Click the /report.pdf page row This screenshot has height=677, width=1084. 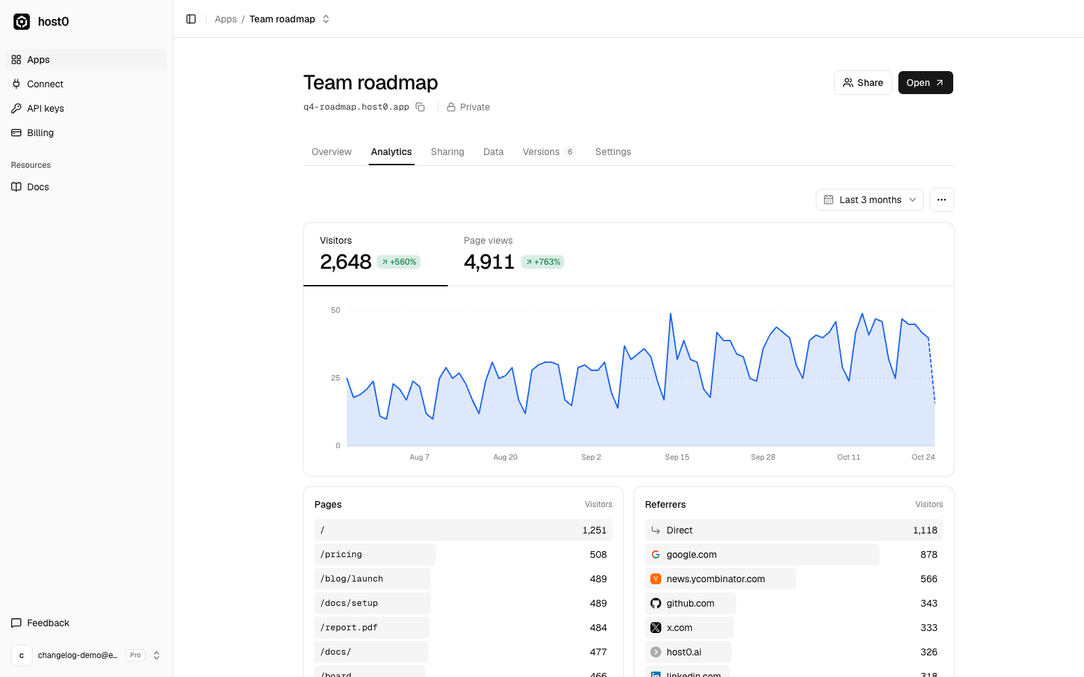463,628
